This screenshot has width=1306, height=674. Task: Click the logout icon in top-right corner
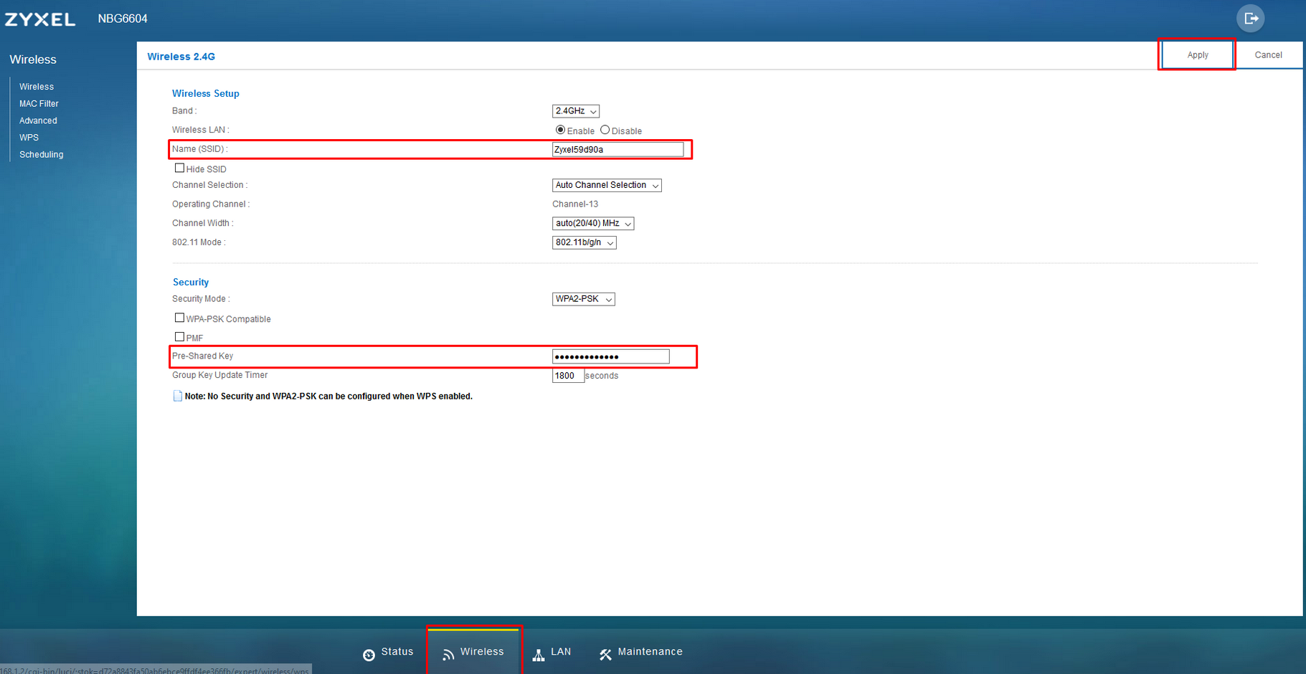point(1251,19)
